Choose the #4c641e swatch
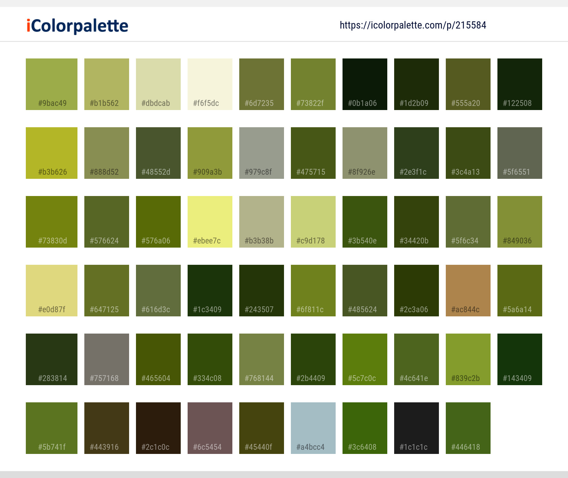The image size is (568, 478). 417,359
